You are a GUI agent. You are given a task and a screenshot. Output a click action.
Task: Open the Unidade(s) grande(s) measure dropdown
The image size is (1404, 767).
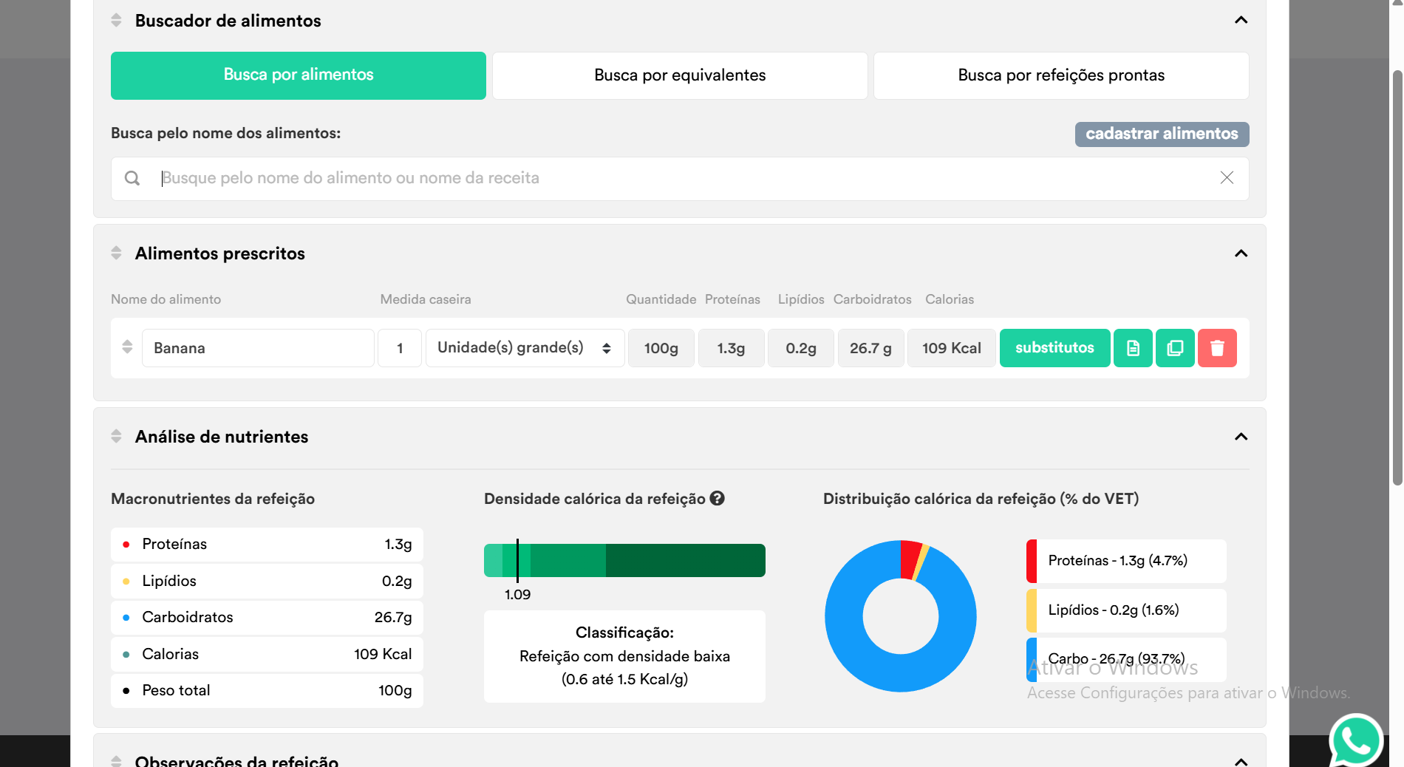(525, 348)
